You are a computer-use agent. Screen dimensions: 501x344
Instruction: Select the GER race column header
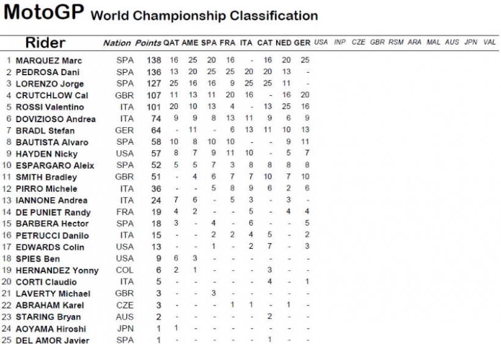302,43
